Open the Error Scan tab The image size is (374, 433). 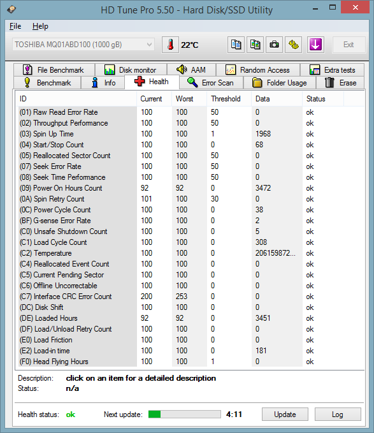(211, 82)
